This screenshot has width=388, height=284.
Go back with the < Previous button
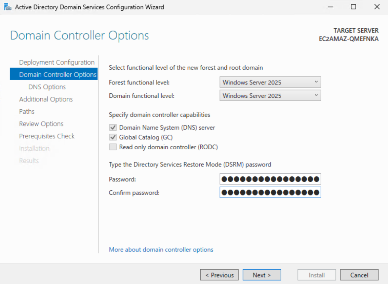219,275
